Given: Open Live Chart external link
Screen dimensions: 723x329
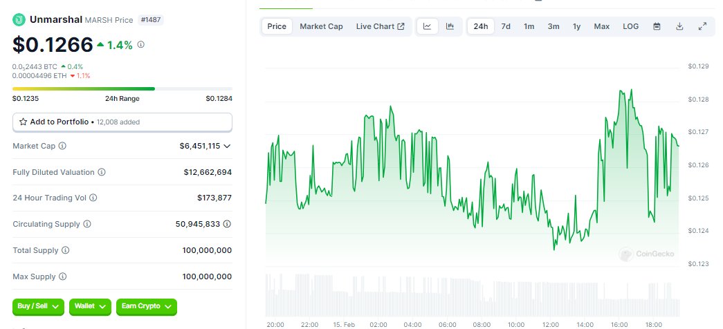Looking at the screenshot, I should click(380, 27).
